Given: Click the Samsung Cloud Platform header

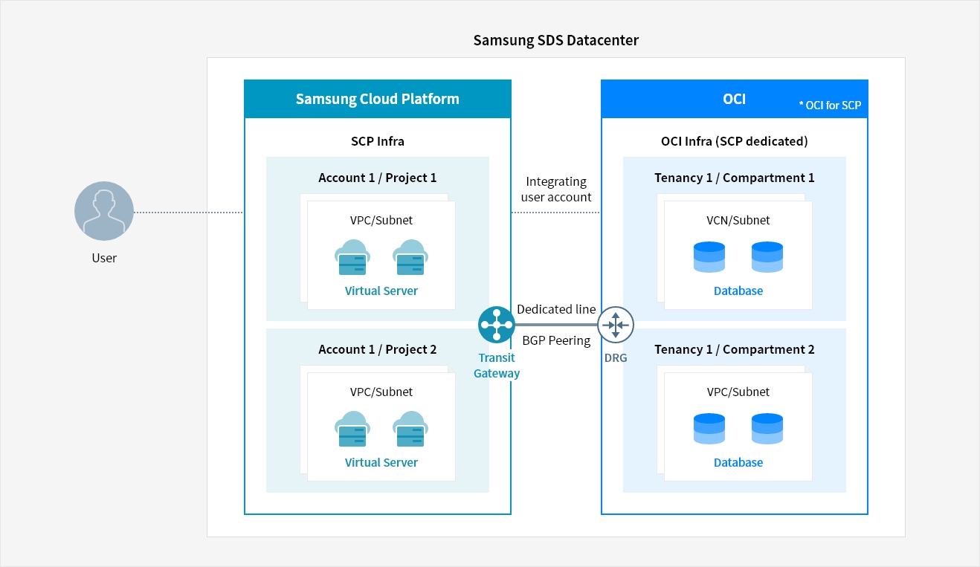Looking at the screenshot, I should [378, 99].
